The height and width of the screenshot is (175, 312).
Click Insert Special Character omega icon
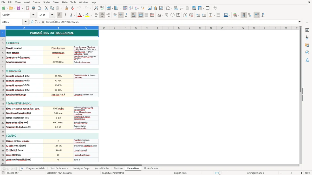[x=168, y=8]
